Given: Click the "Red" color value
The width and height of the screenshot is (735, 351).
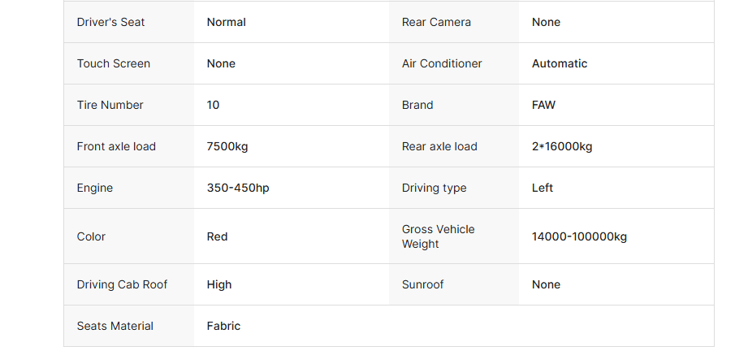Looking at the screenshot, I should pyautogui.click(x=218, y=236).
